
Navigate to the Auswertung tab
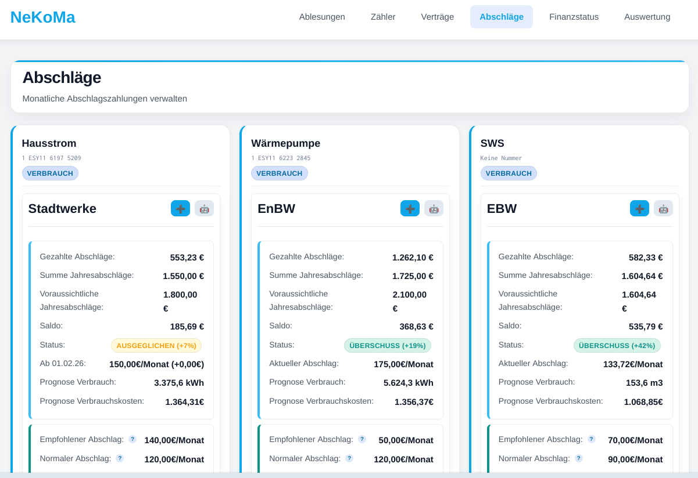tap(647, 17)
